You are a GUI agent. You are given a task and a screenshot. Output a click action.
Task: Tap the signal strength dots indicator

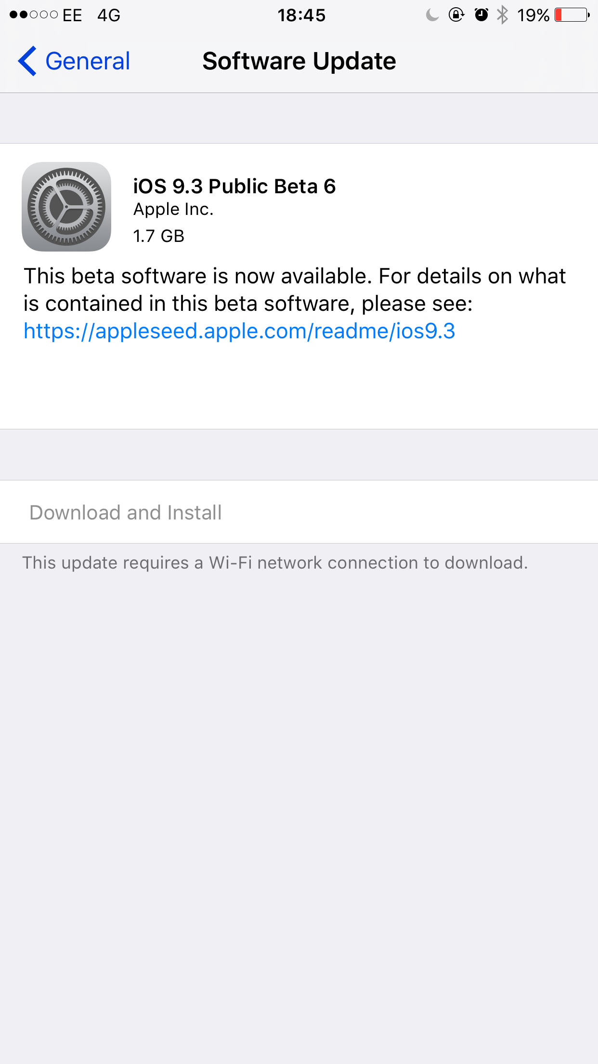click(x=34, y=15)
